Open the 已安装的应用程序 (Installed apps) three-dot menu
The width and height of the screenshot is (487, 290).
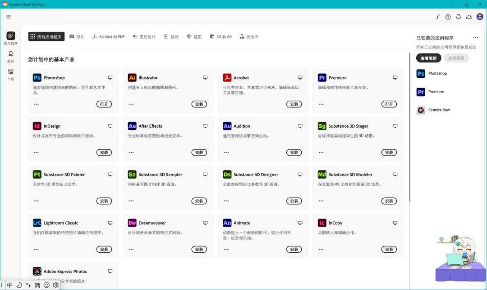pyautogui.click(x=476, y=38)
